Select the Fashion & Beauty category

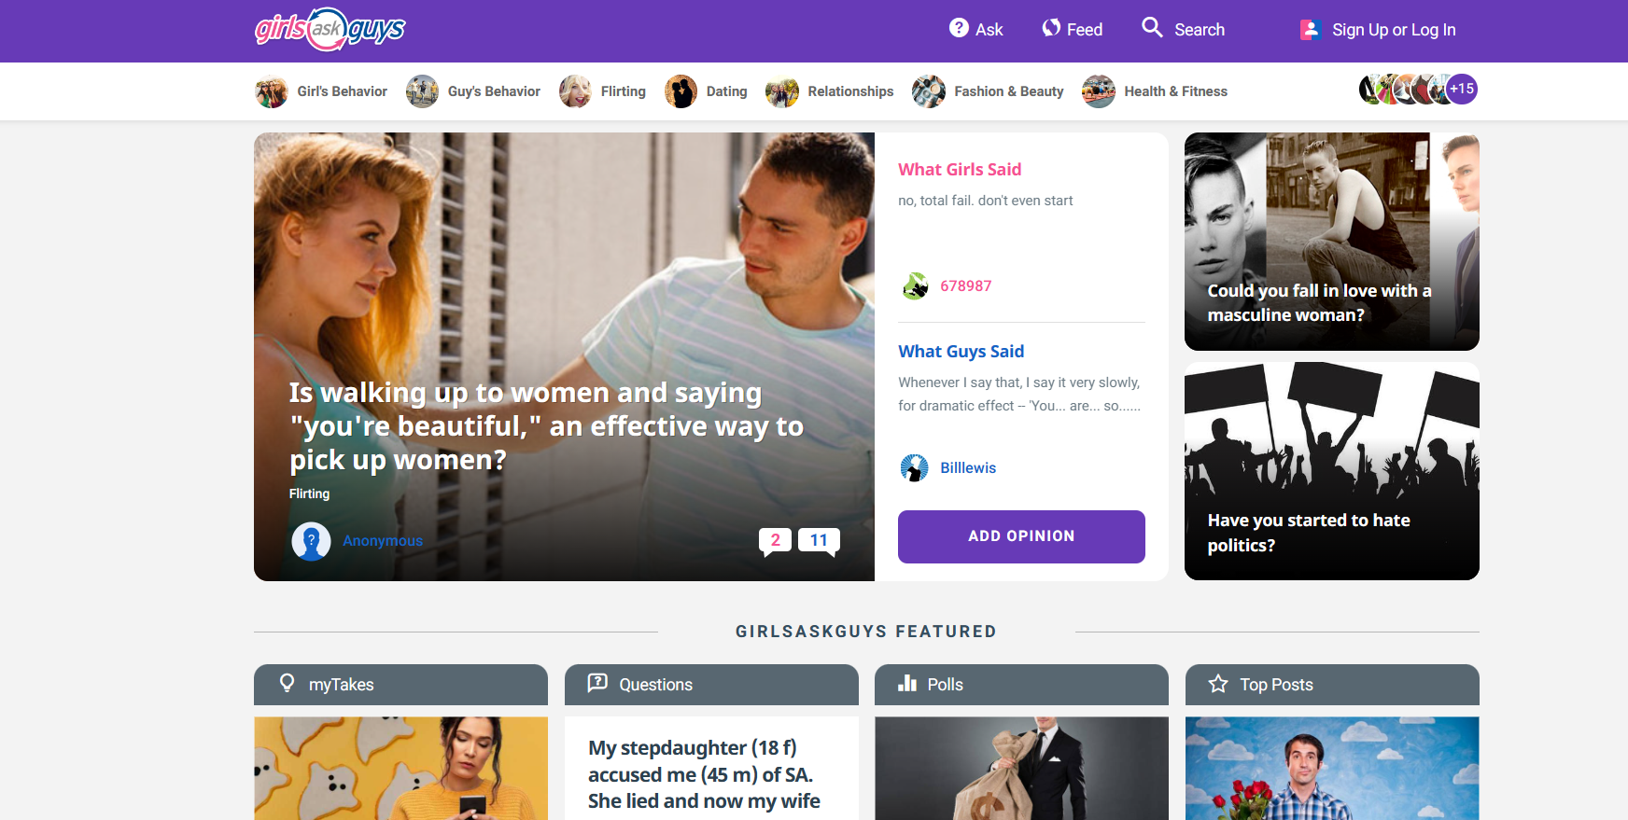coord(988,91)
